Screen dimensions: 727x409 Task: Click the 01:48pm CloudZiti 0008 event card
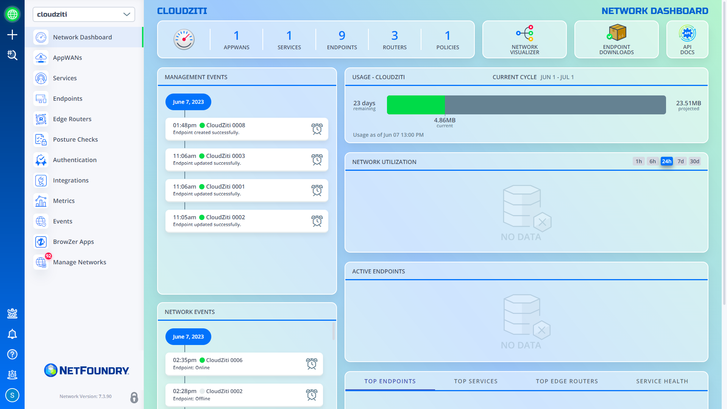click(247, 129)
